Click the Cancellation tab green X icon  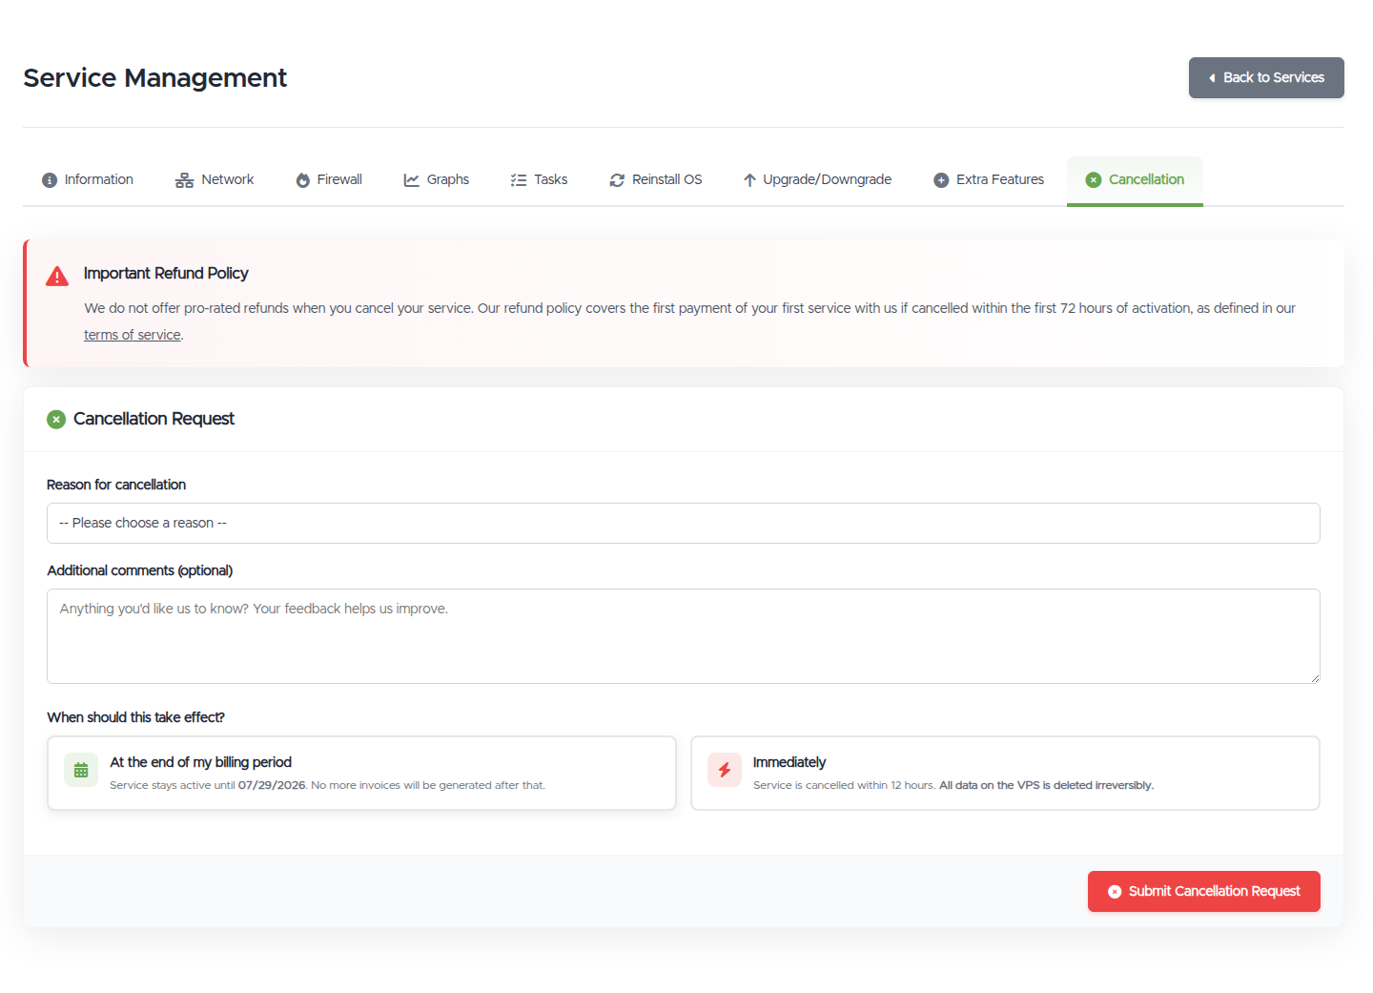click(1094, 180)
